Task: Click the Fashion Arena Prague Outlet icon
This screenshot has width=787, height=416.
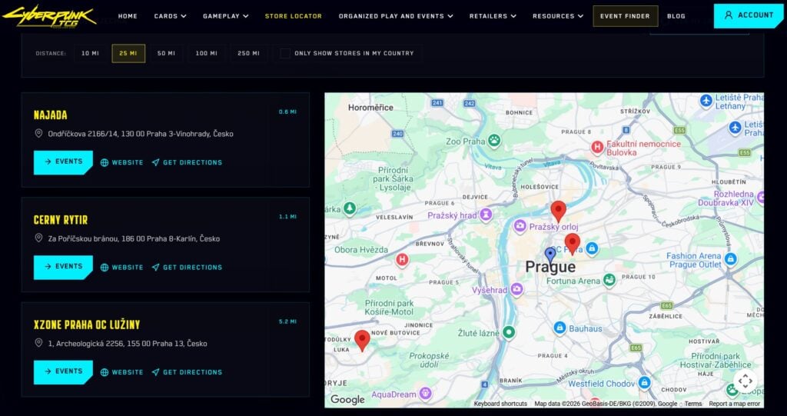Action: point(731,259)
